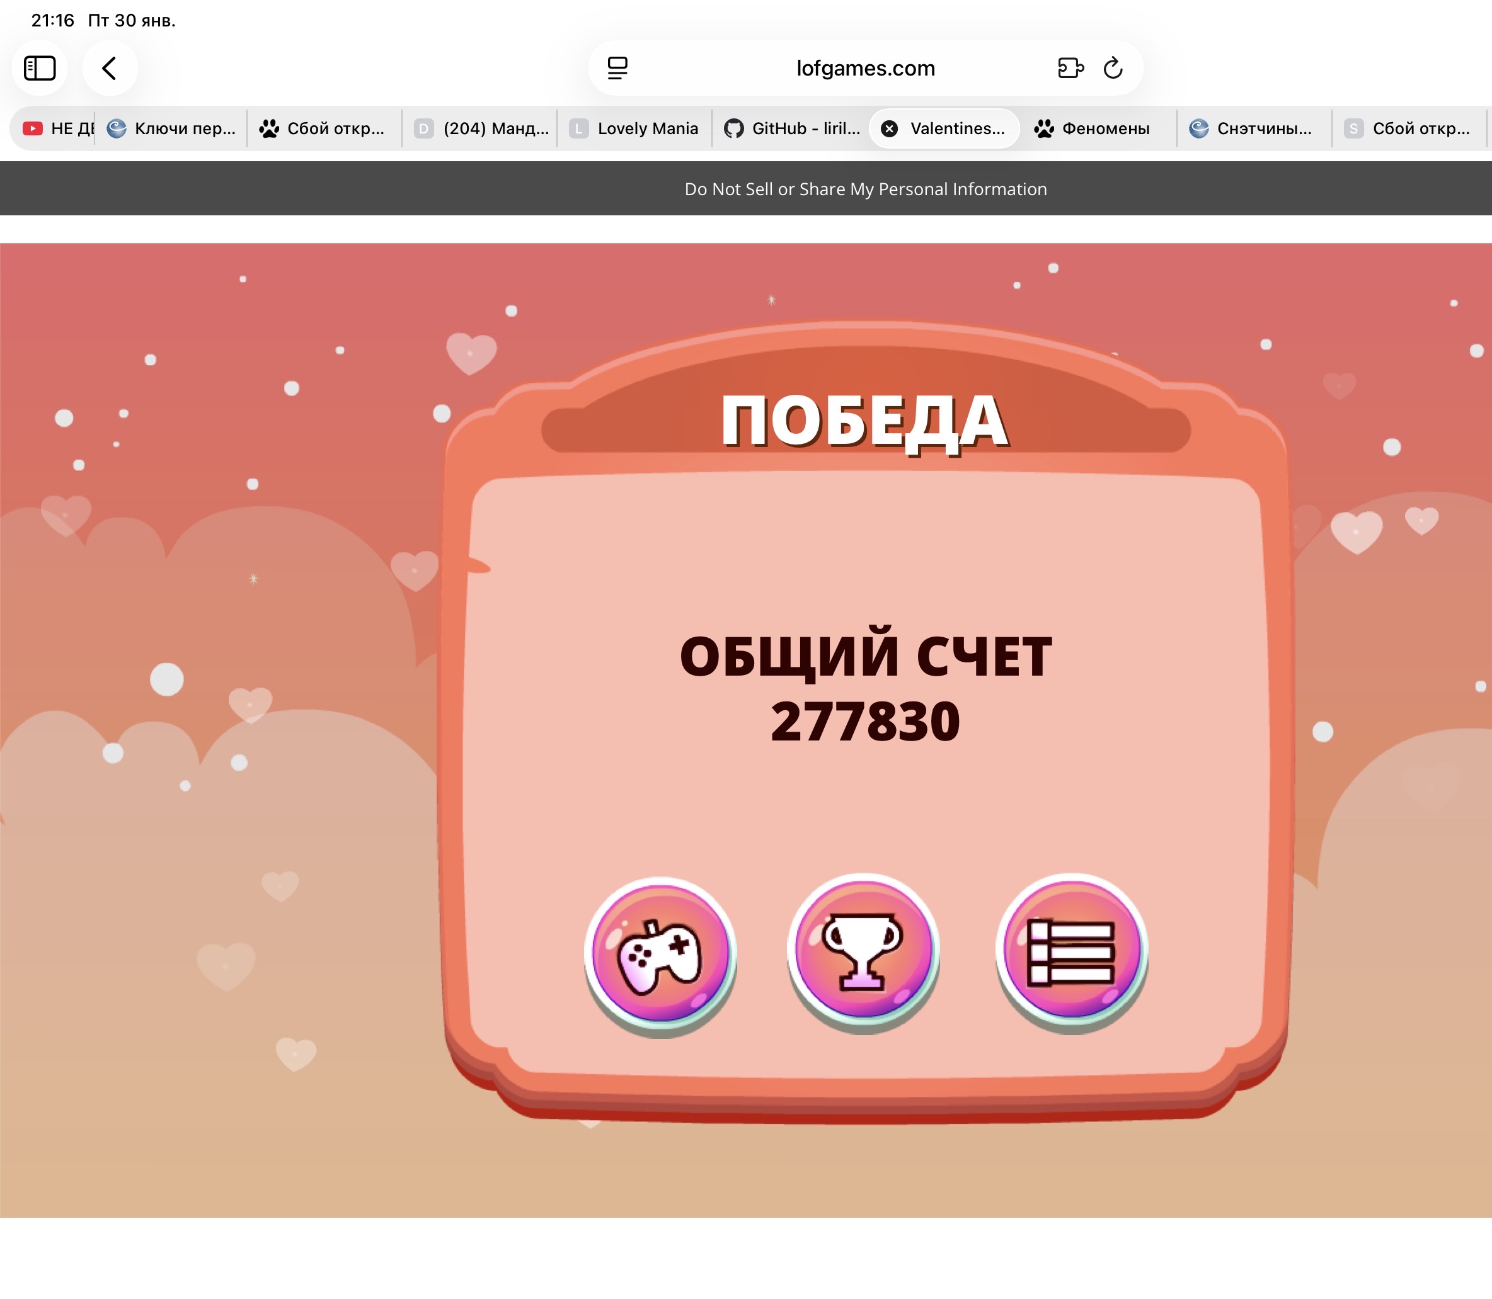
Task: Go back with the back arrow
Action: [110, 68]
